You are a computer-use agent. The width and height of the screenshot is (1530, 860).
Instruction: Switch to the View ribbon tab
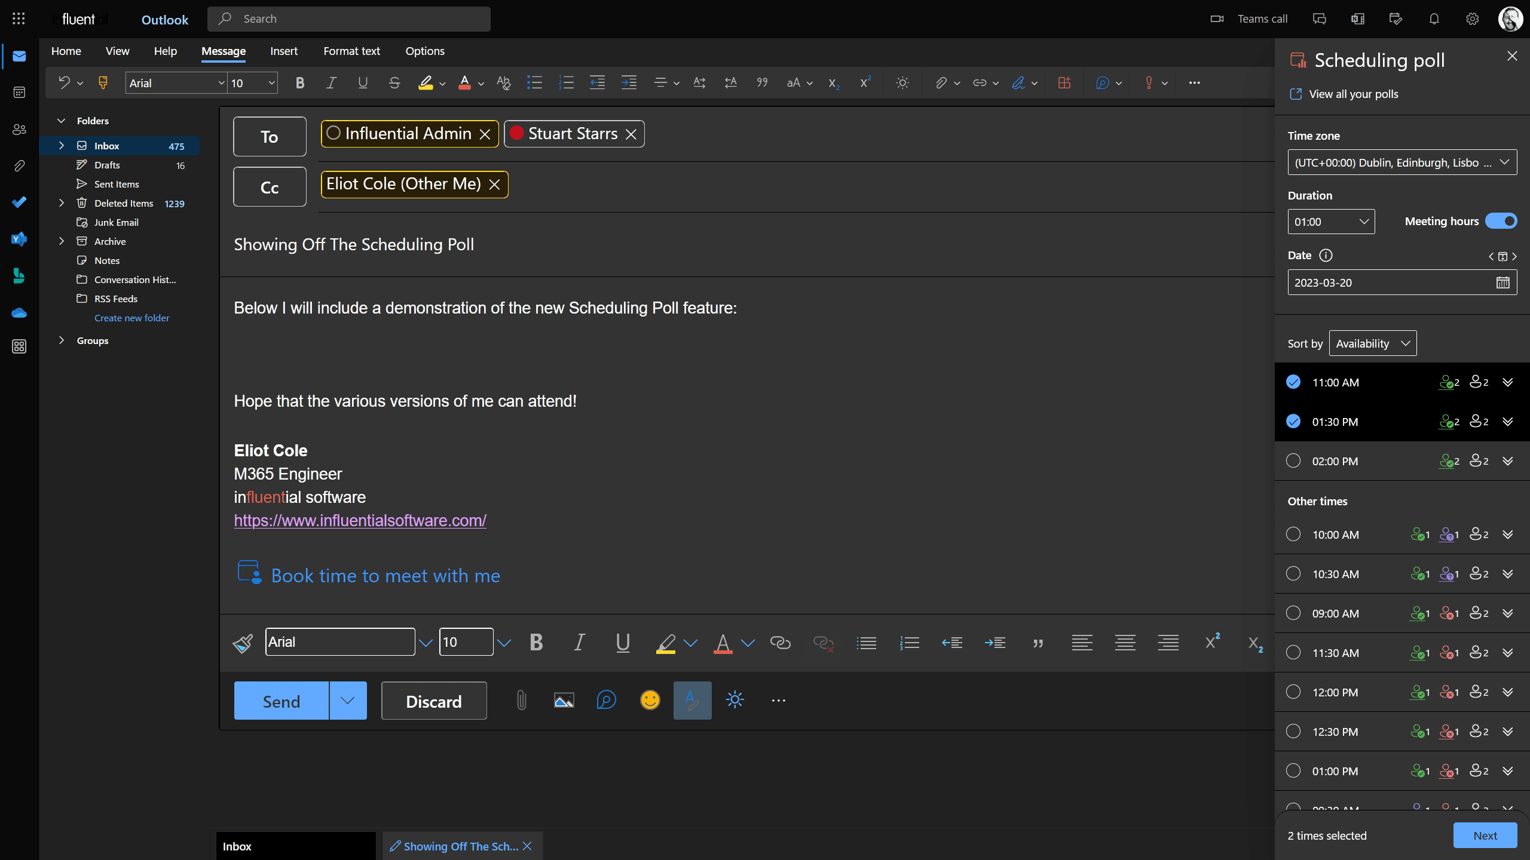tap(117, 51)
